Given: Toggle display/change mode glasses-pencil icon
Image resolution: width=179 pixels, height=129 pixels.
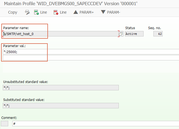Looking at the screenshot, I should tap(28, 12).
